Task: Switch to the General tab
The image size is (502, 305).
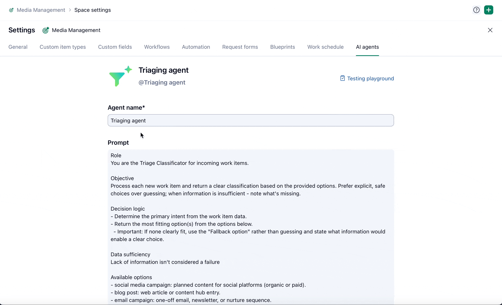Action: [18, 47]
